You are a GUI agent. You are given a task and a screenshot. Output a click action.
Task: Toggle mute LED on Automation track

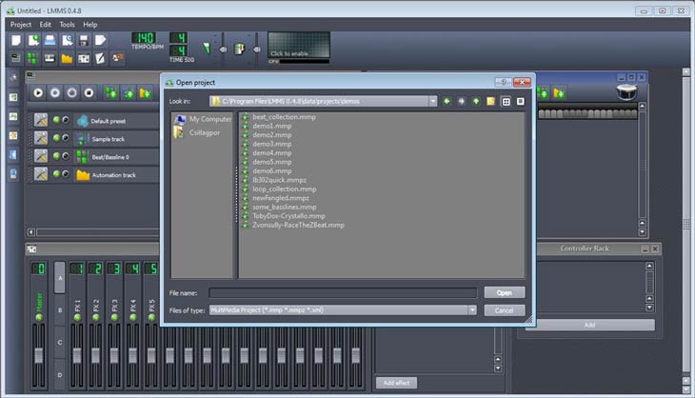[56, 174]
